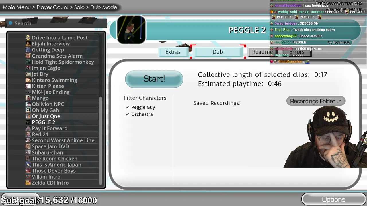
Task: Click the Elijah Interview clip icon
Action: click(x=28, y=44)
